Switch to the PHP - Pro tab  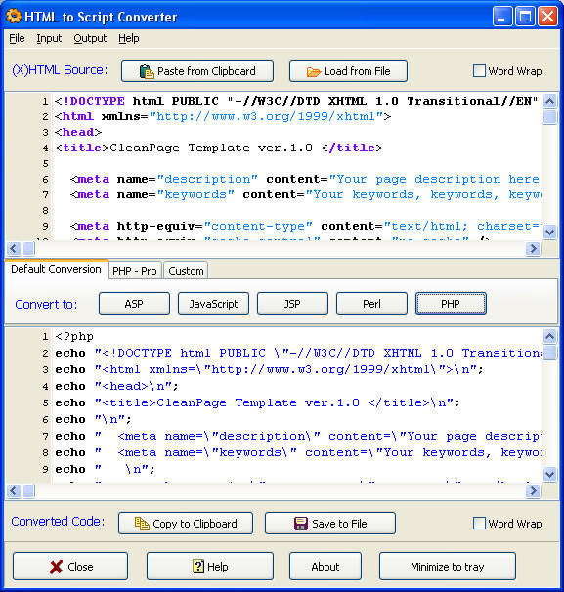[135, 271]
